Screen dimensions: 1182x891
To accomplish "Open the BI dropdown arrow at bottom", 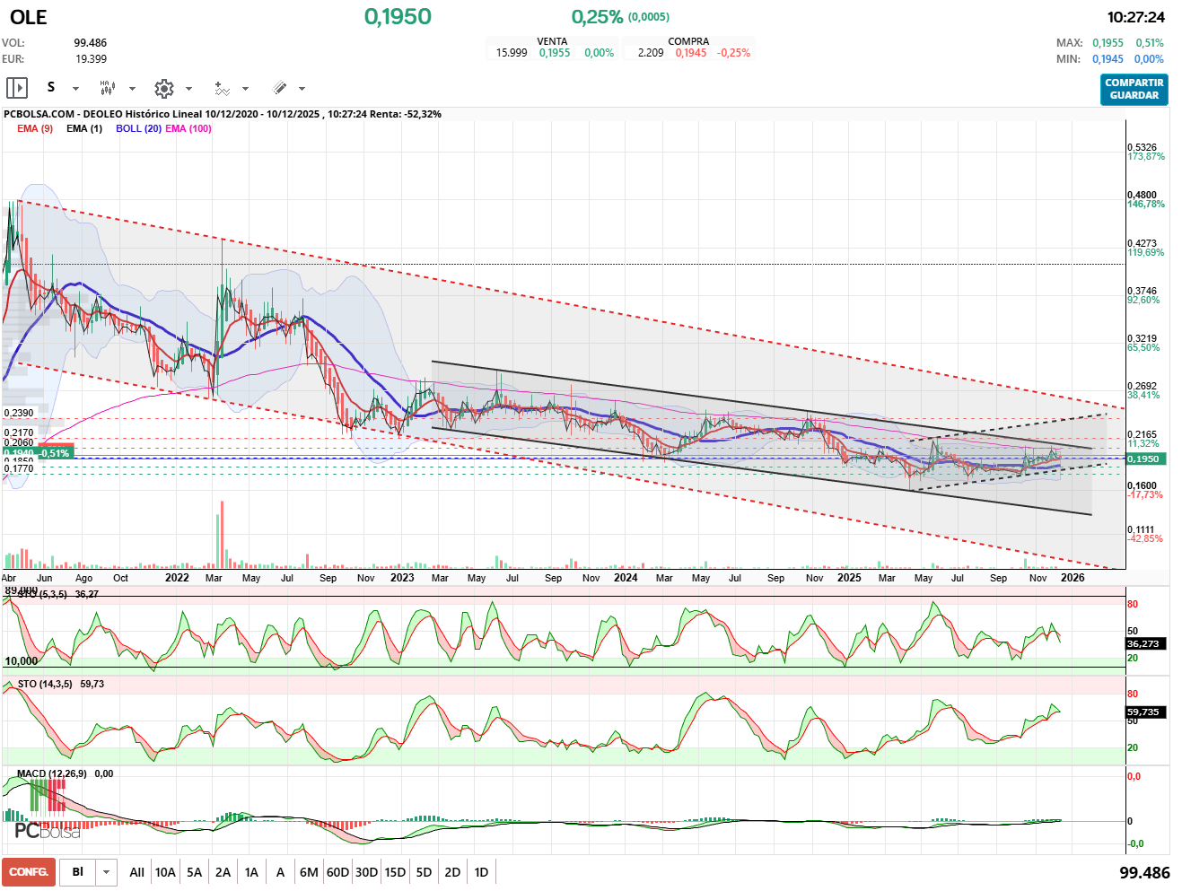I will click(x=107, y=872).
